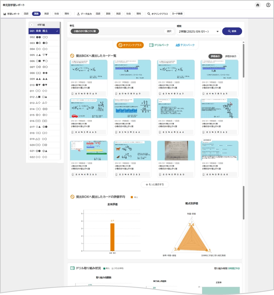This screenshot has width=274, height=295.
Task: Click the オクリンクプラス magnifier icon
Action: pyautogui.click(x=149, y=14)
